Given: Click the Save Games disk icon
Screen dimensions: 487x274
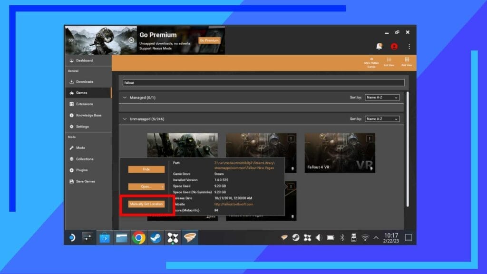Looking at the screenshot, I should (72, 181).
